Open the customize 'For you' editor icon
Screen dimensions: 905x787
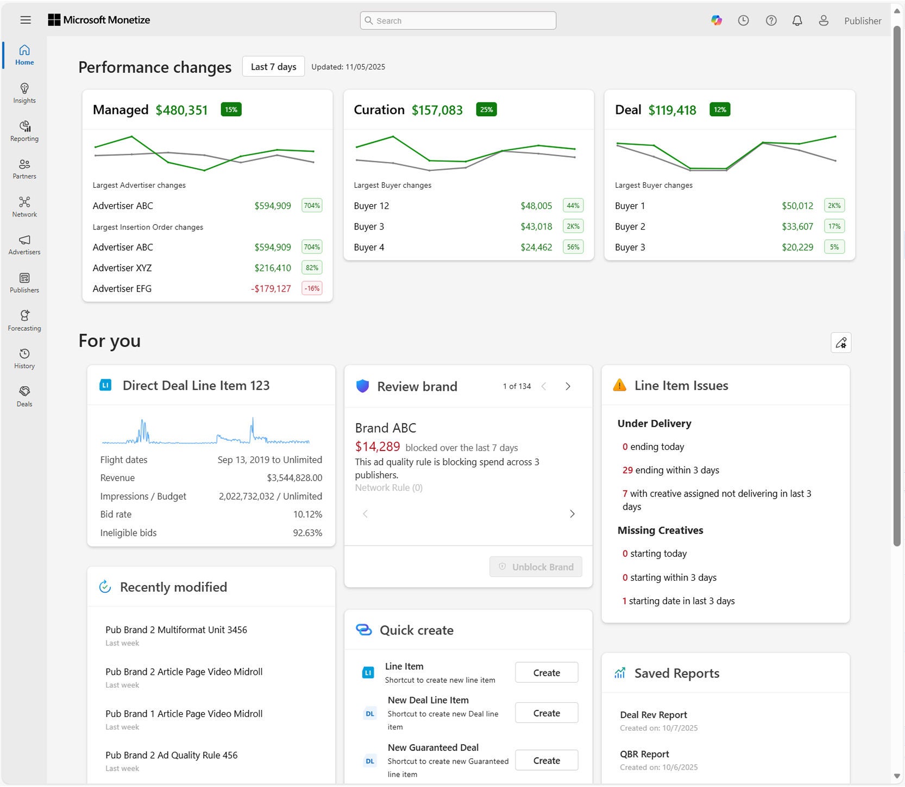pyautogui.click(x=841, y=342)
